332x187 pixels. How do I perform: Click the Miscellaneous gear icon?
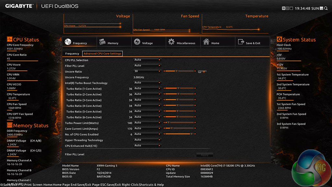171,42
